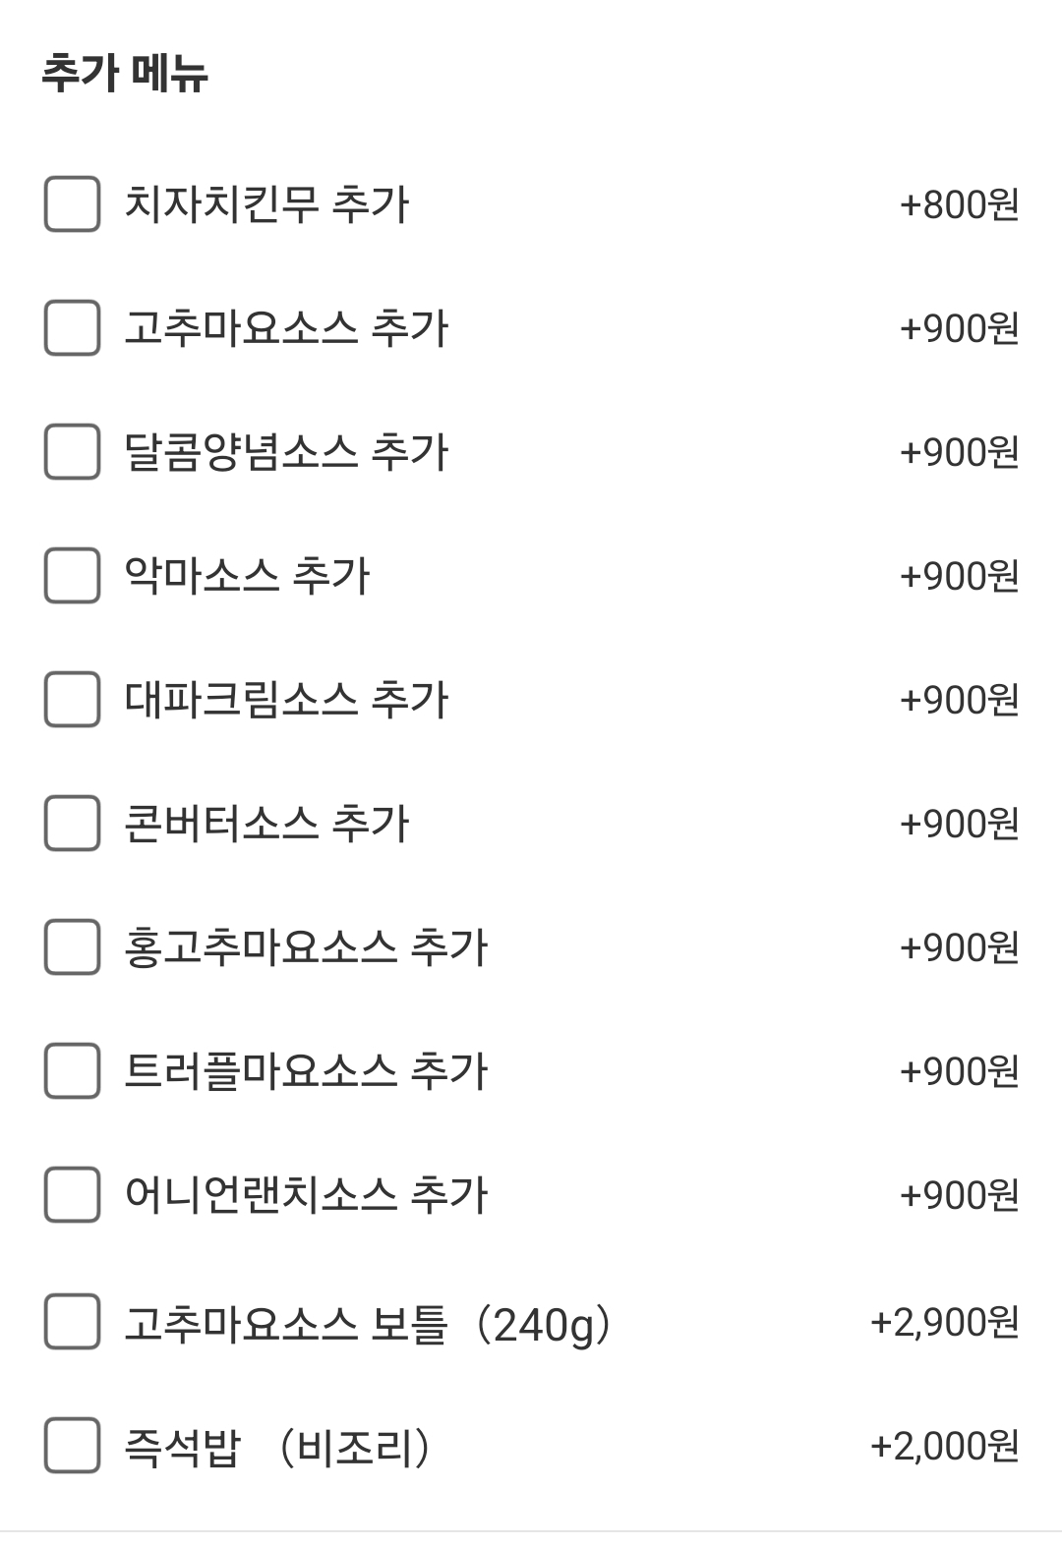This screenshot has width=1062, height=1545.
Task: Toggle the 대파크림소스 추가 checkbox
Action: pos(72,700)
